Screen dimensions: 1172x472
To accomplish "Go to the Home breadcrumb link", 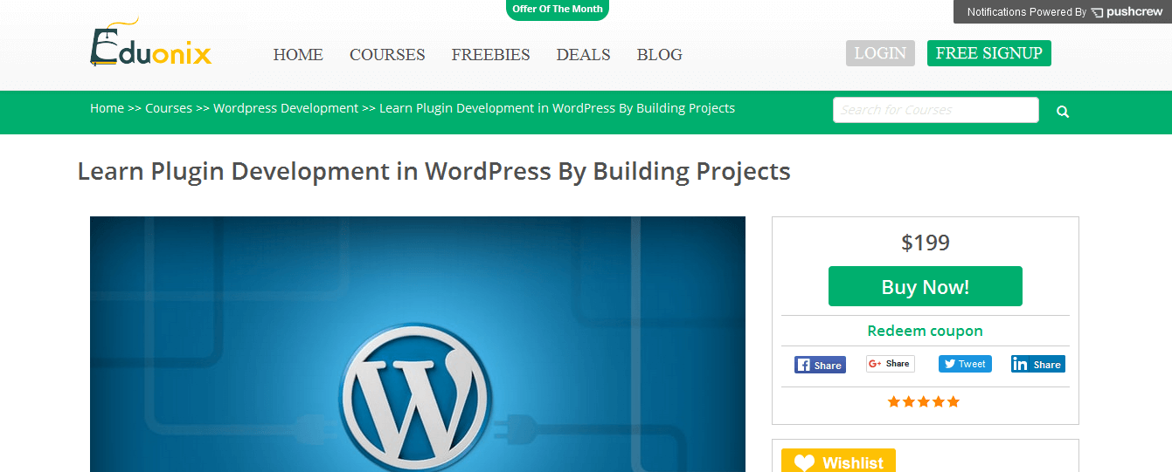I will coord(107,108).
